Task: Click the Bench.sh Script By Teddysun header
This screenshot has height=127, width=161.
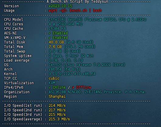Action: point(77,2)
